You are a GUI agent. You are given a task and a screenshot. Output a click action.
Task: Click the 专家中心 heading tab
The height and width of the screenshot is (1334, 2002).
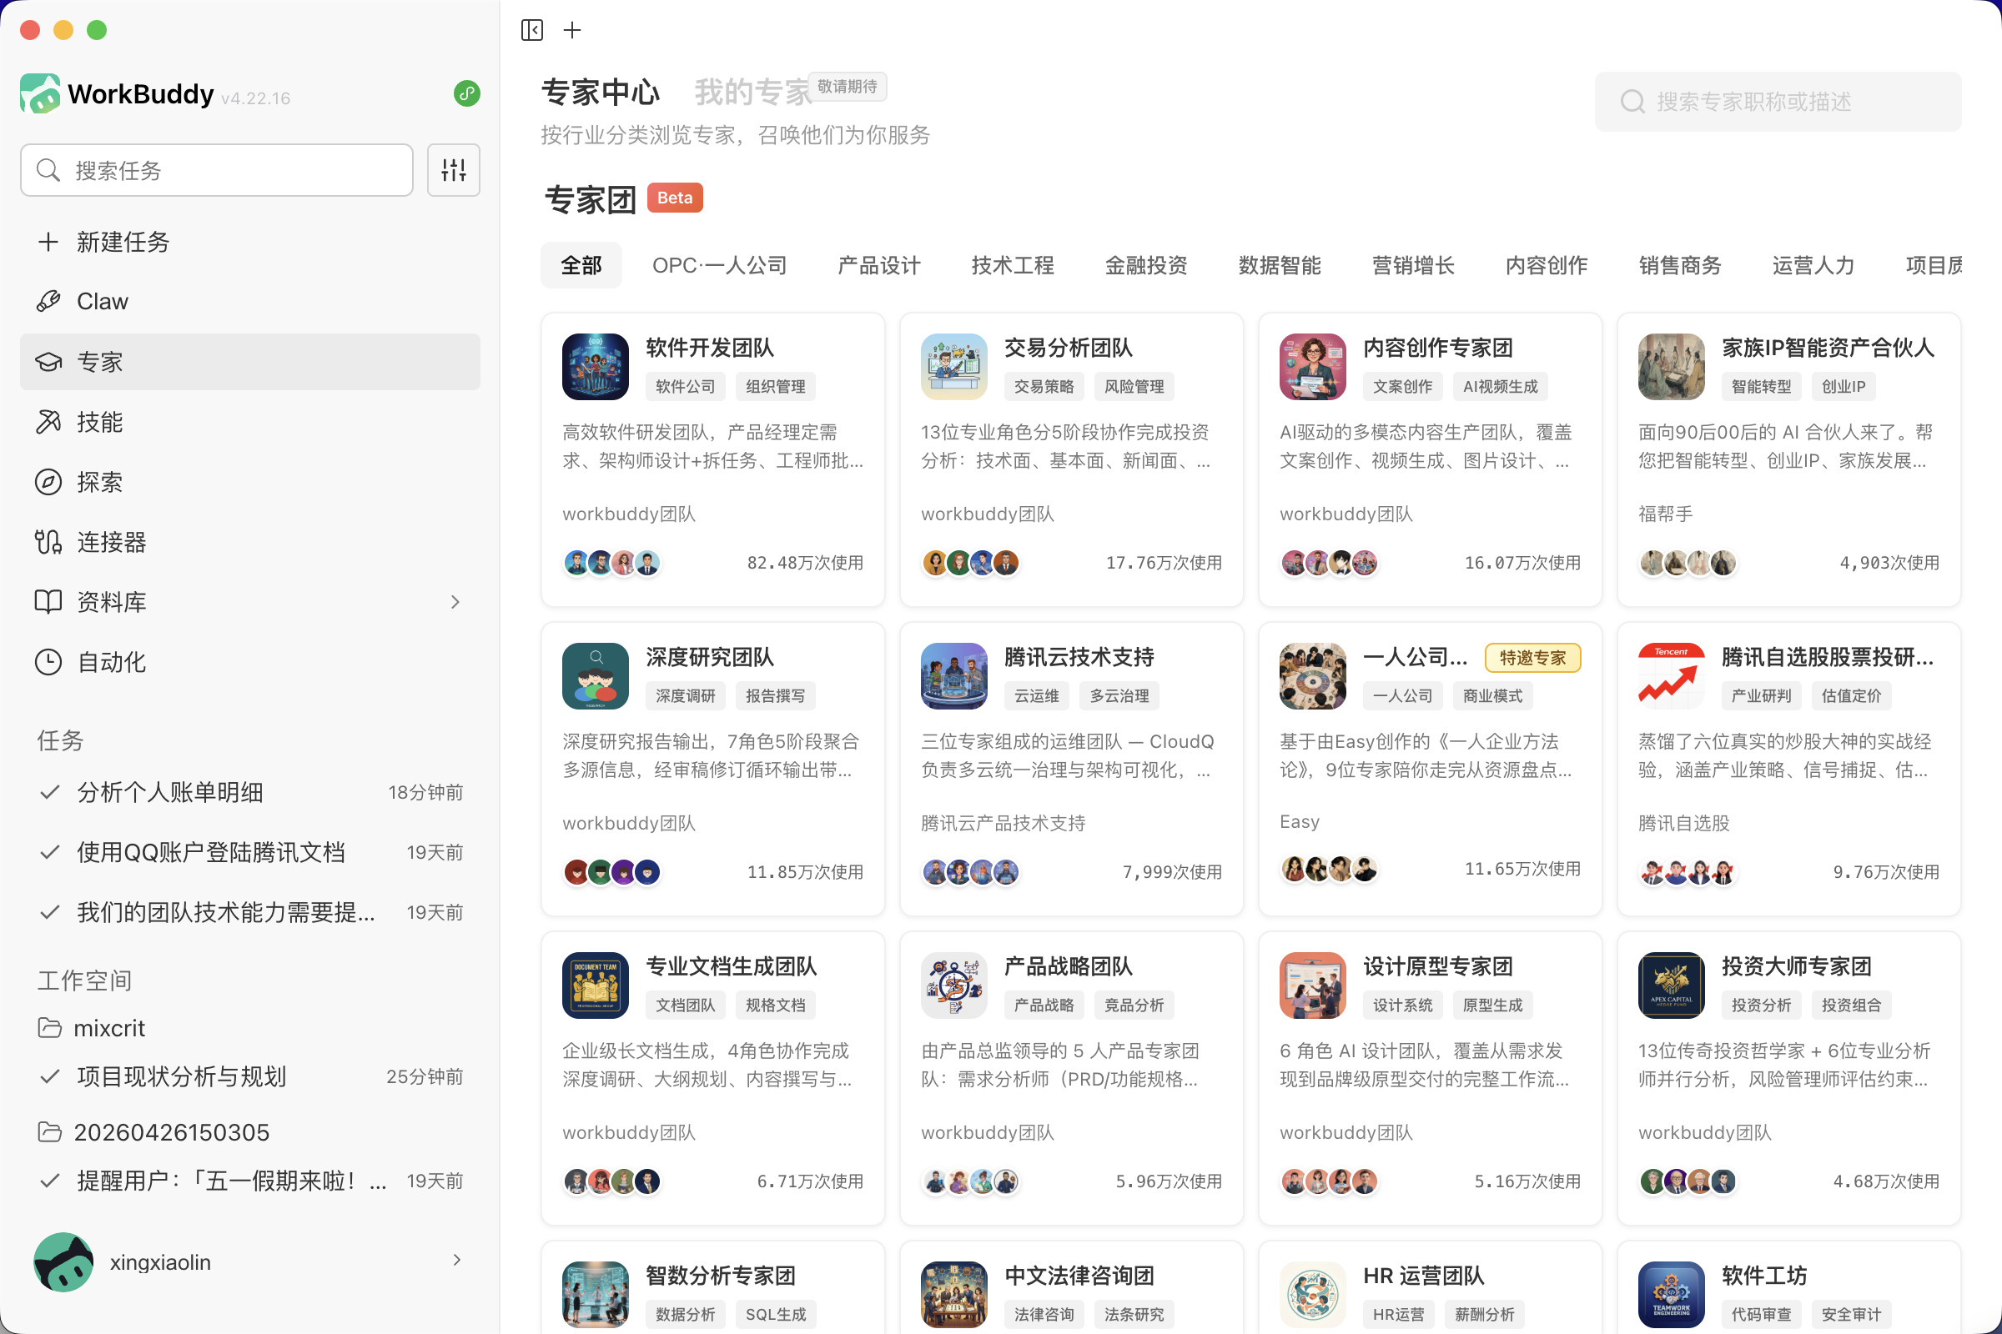[x=601, y=93]
